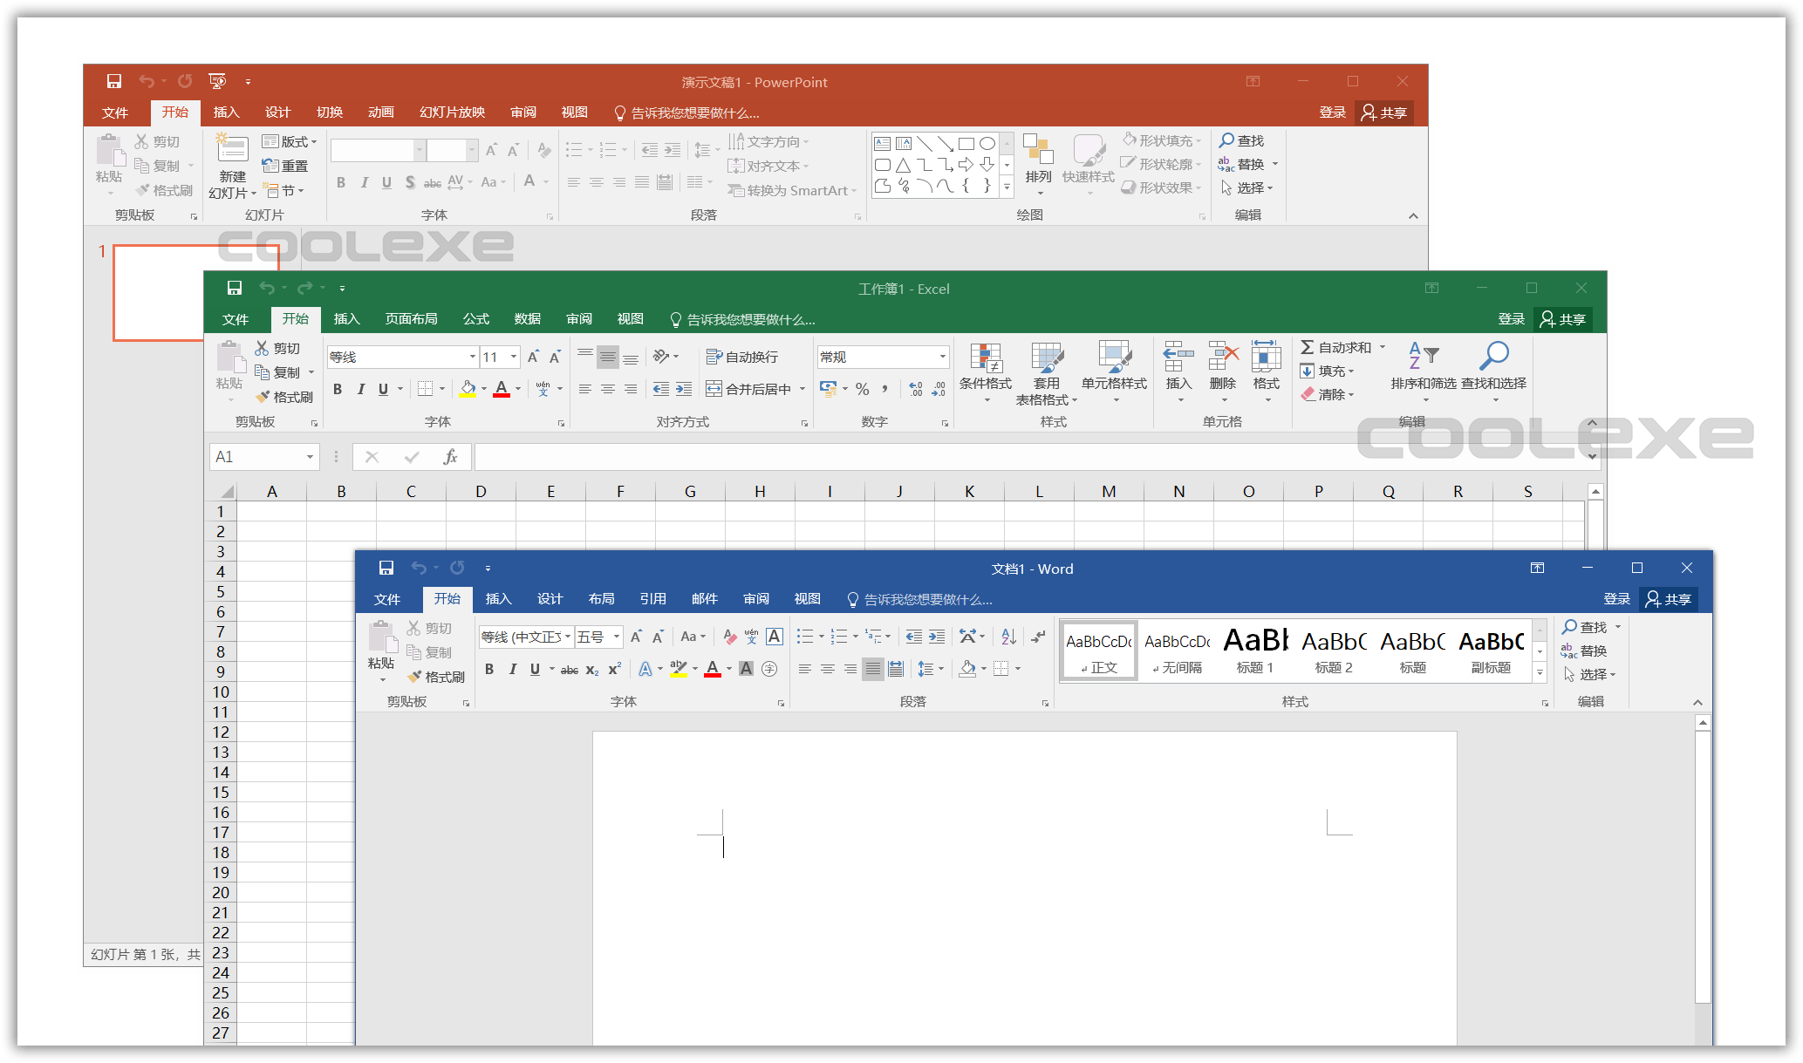The height and width of the screenshot is (1063, 1803).
Task: Open Word 引用 (References) tab
Action: (x=652, y=599)
